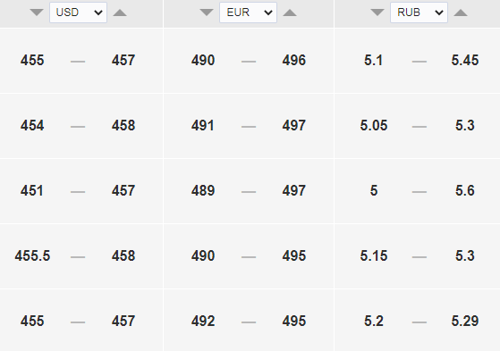
Task: Select the 492 EUR buy rate
Action: click(x=203, y=321)
